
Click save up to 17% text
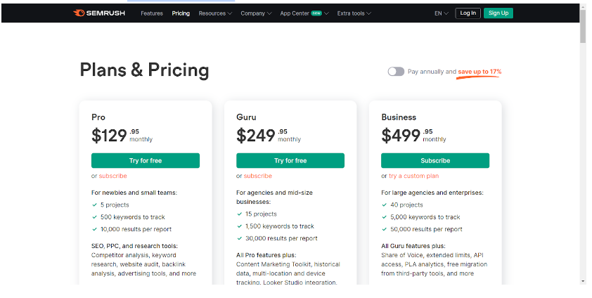(480, 72)
